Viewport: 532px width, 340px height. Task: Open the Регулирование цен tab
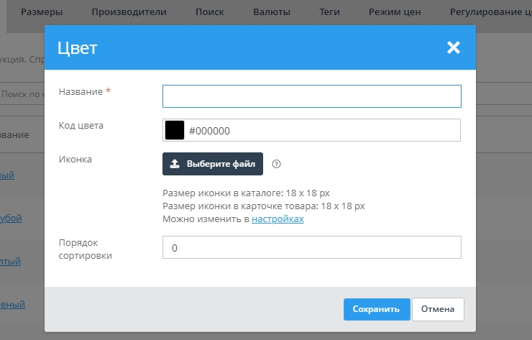click(x=489, y=12)
